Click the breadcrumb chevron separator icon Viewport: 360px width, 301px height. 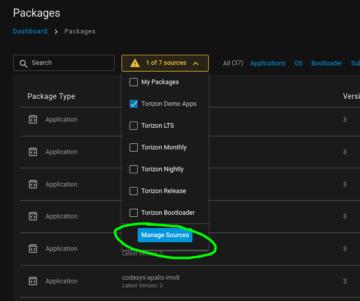tap(56, 31)
